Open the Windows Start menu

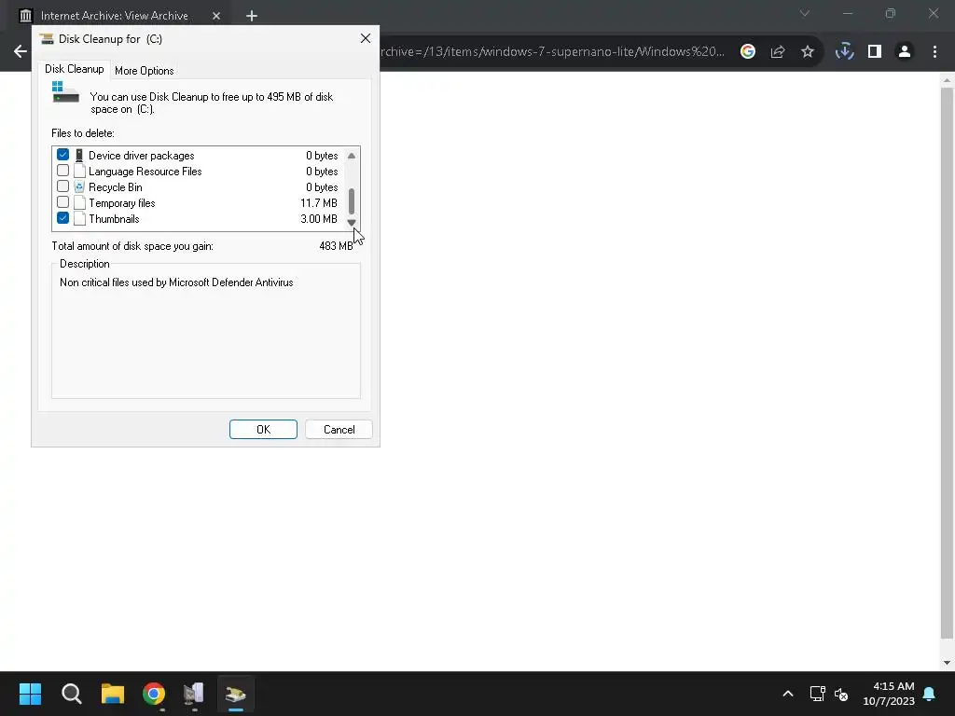[x=31, y=694]
